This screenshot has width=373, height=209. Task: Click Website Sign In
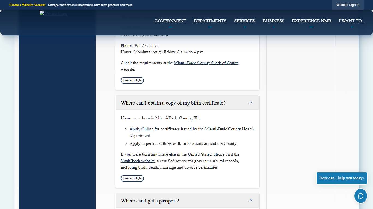click(348, 5)
